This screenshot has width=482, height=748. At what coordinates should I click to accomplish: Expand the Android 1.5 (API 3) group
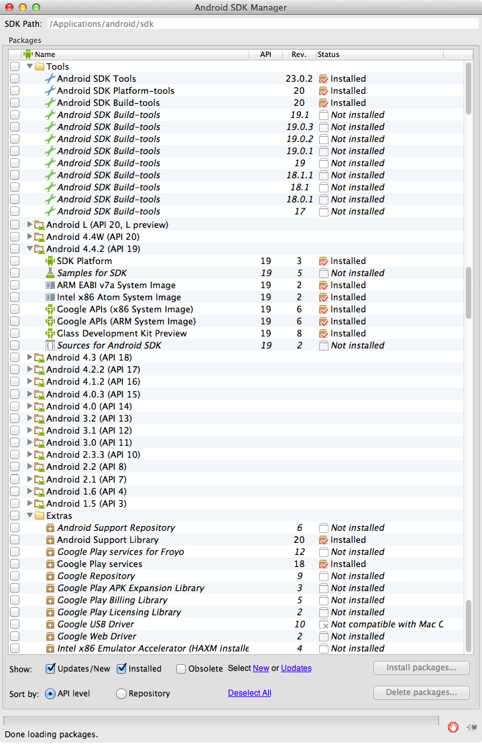30,503
